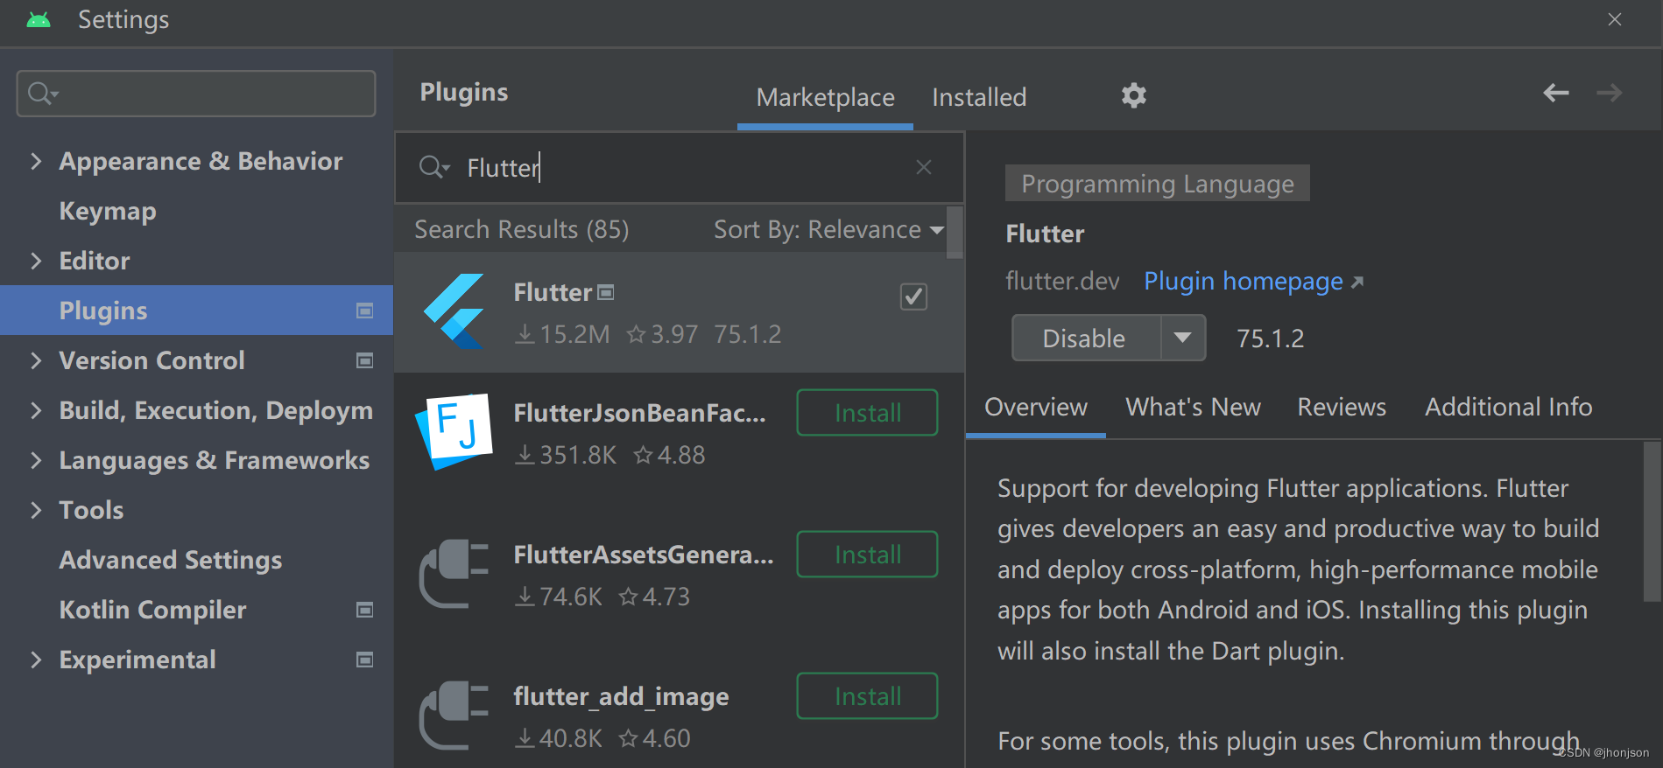Click the FlutterJsonBeanFactory FJ logo
The image size is (1663, 768).
click(454, 432)
